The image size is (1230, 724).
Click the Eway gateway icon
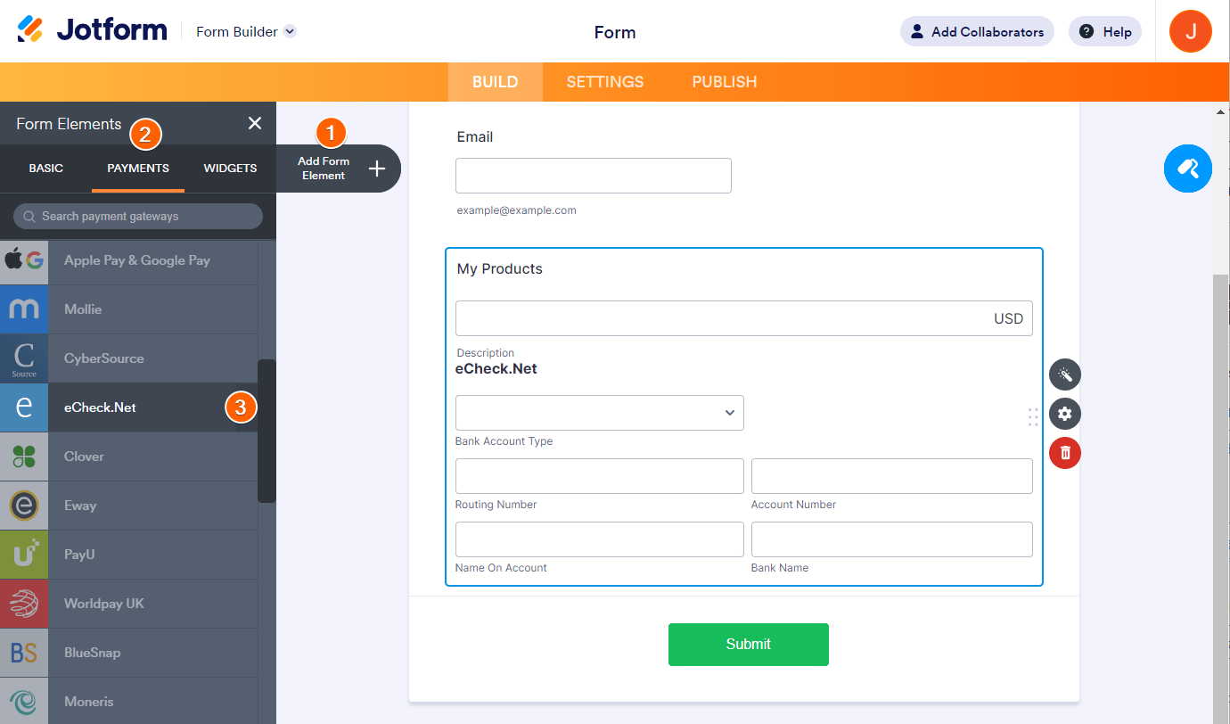[24, 506]
